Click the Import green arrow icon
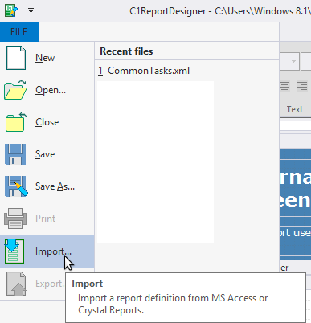311x323 pixels. point(14,251)
